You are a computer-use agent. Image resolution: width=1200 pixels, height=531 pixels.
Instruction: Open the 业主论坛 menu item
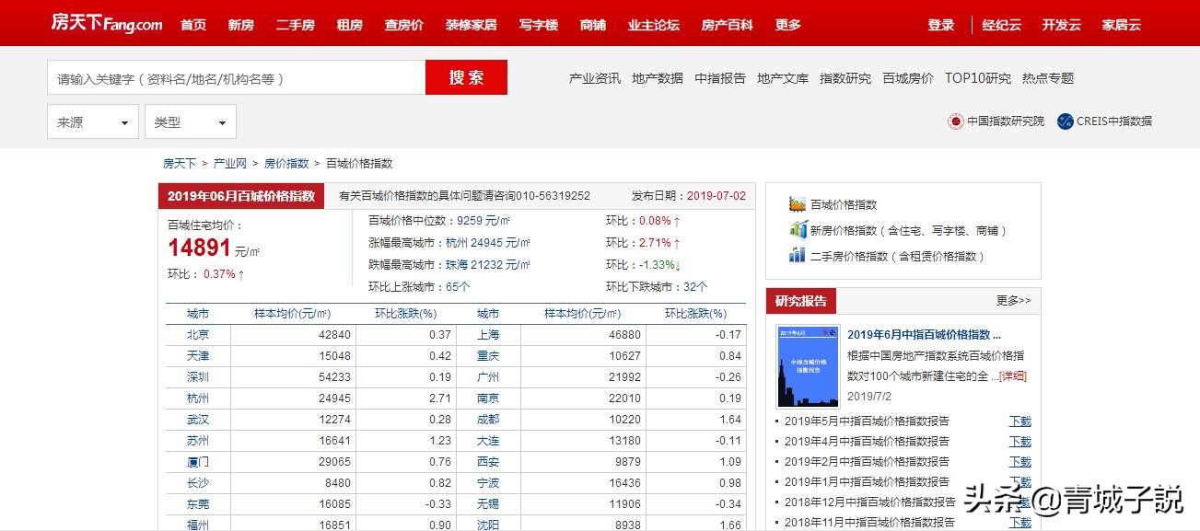click(654, 25)
